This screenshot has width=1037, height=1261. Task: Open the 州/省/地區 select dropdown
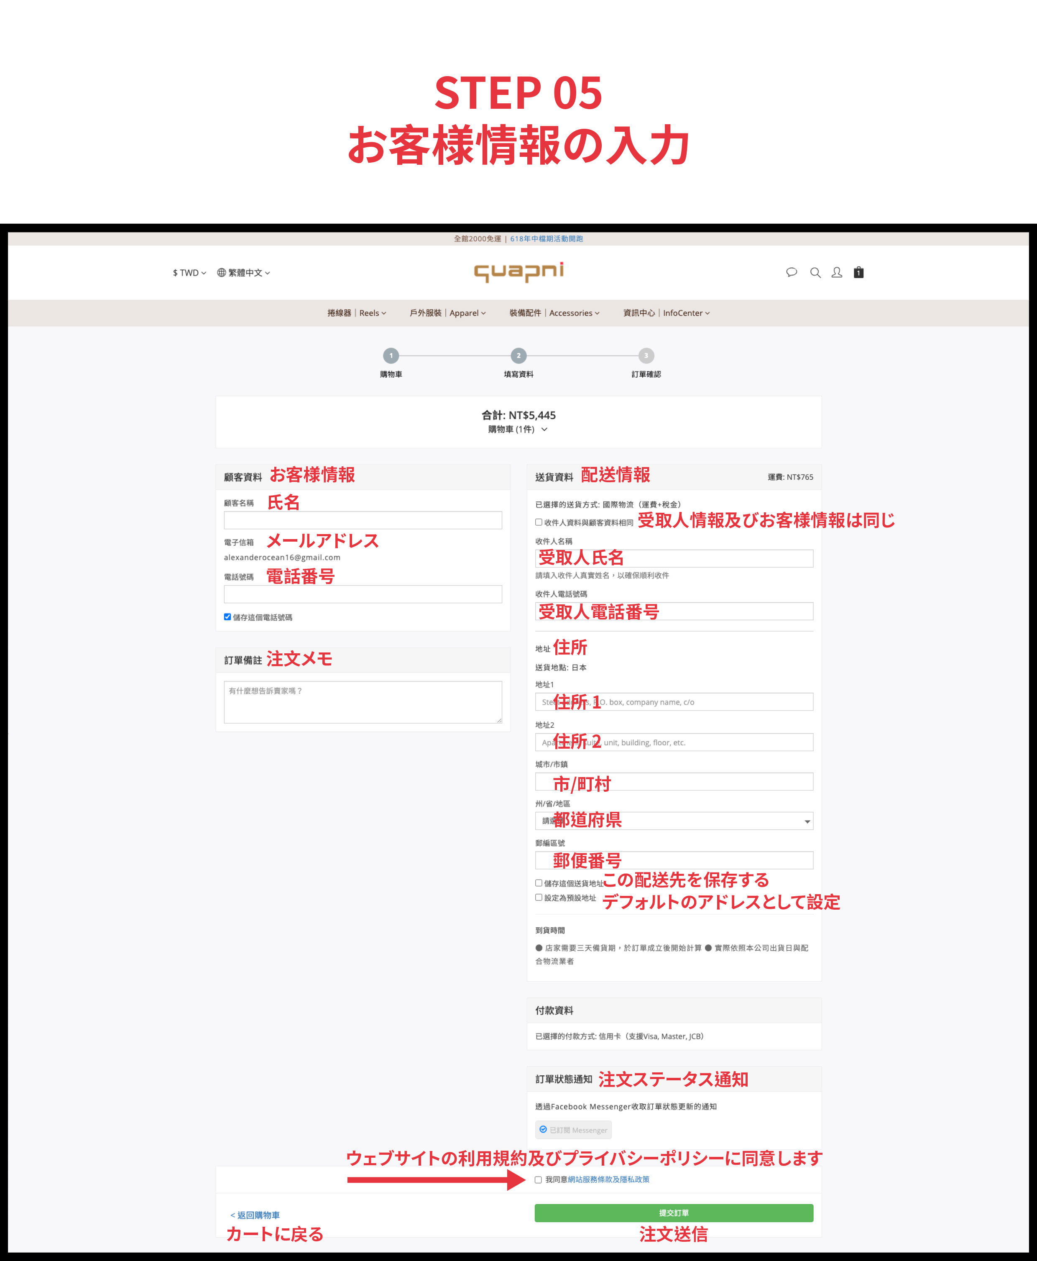[674, 821]
